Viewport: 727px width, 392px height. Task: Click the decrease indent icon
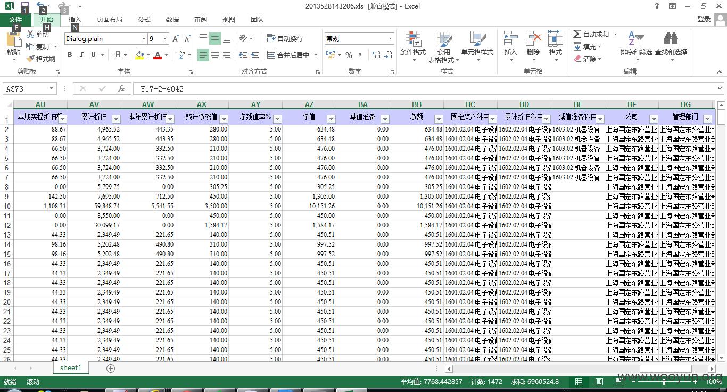pos(243,55)
